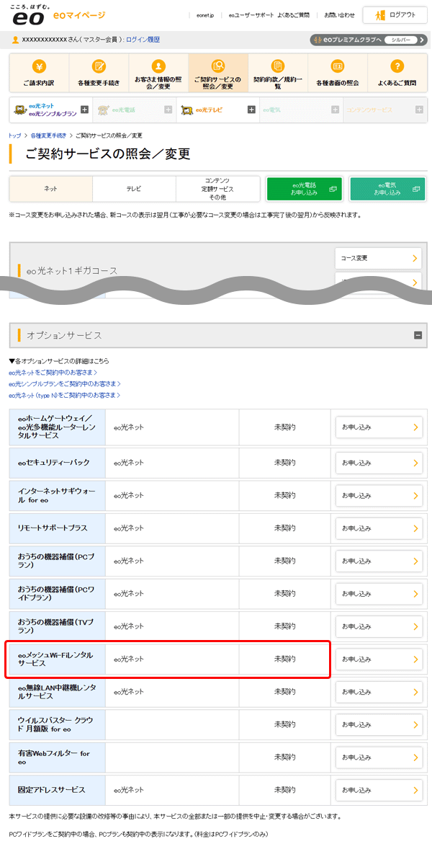Click the external window icon on eo光電話お申し込み

[x=333, y=189]
